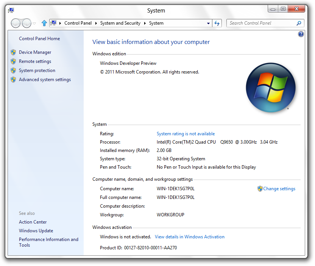Viewport: 315px width, 266px height.
Task: Open Remote settings from the sidebar
Action: pyautogui.click(x=35, y=61)
